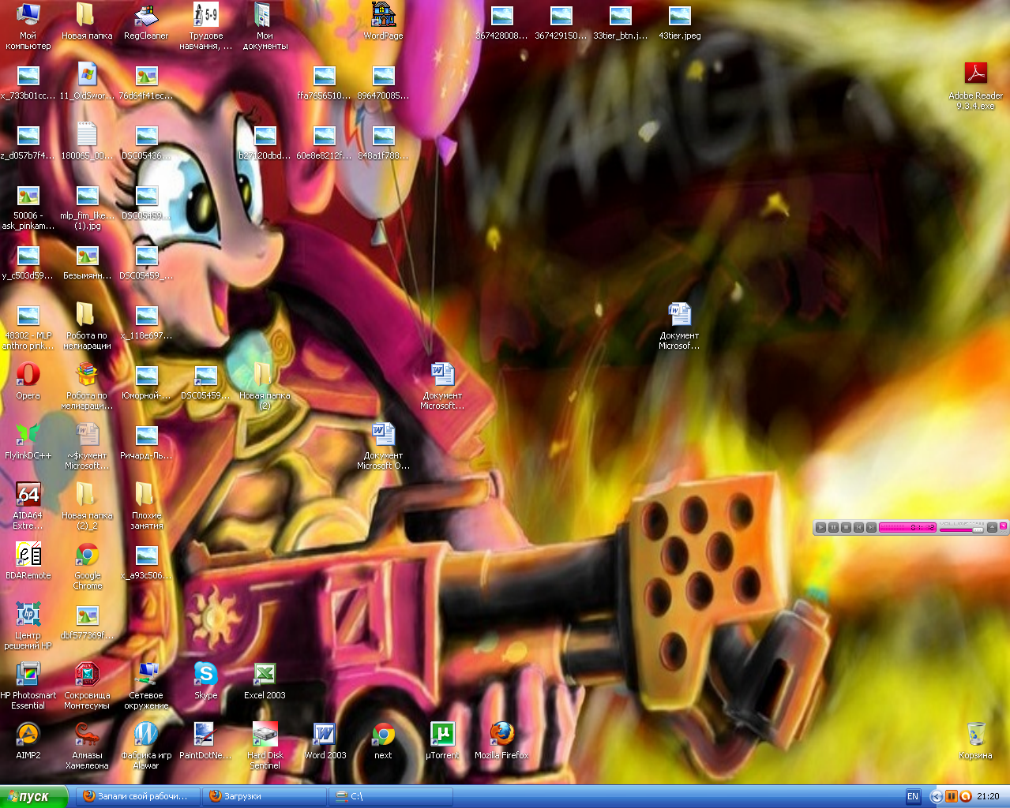Select the RegCleaner shortcut icon

(x=146, y=22)
